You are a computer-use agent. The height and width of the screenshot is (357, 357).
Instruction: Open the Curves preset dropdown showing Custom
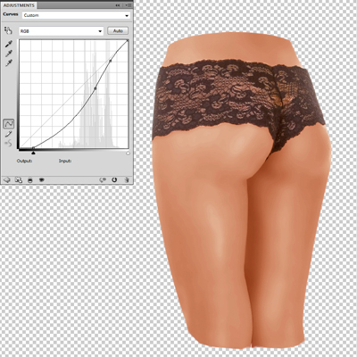click(x=77, y=15)
